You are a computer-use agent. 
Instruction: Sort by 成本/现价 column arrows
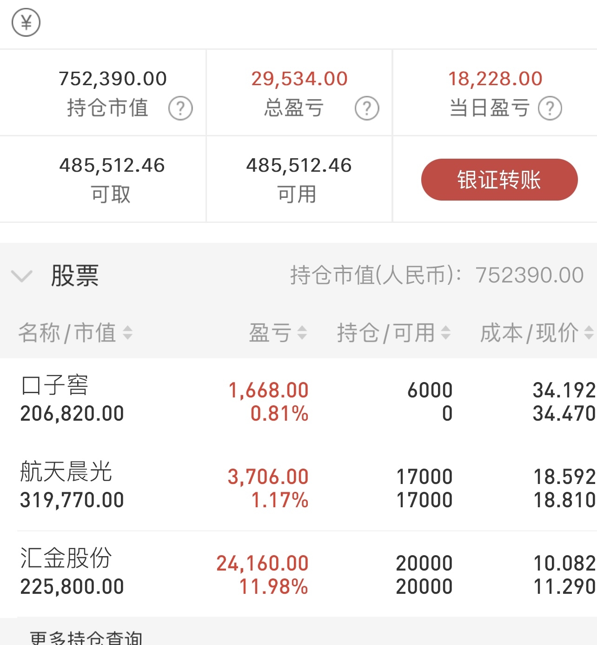(x=589, y=333)
